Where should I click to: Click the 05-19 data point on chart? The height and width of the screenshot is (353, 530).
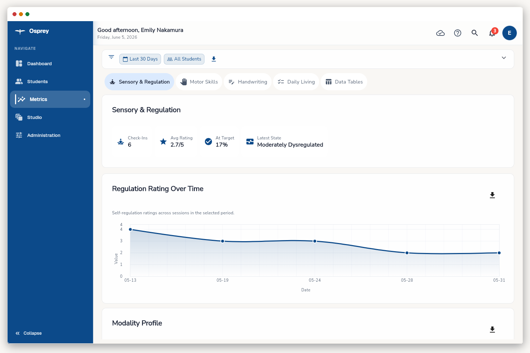click(222, 241)
